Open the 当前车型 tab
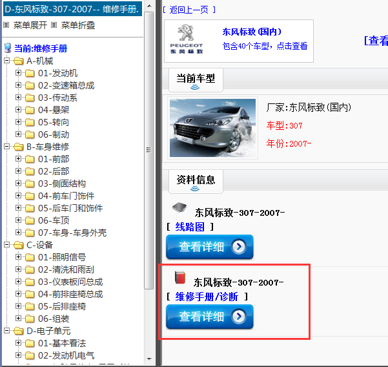388x367 pixels. tap(196, 80)
